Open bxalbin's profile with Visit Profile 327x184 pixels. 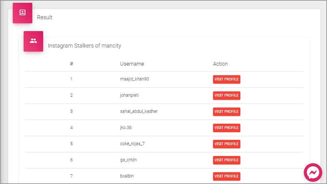226,176
